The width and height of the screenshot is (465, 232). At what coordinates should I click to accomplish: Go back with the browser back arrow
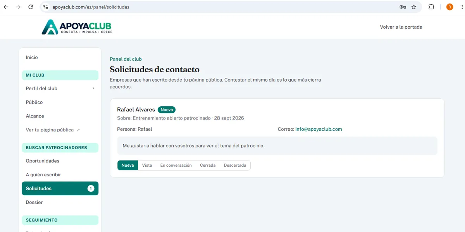pyautogui.click(x=6, y=7)
